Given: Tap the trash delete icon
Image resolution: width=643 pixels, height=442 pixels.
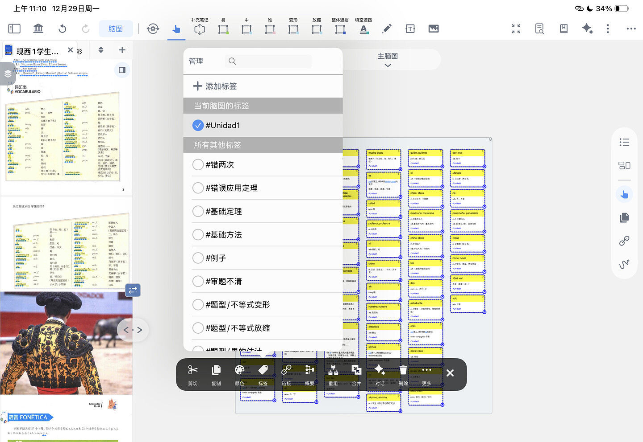Looking at the screenshot, I should [403, 371].
